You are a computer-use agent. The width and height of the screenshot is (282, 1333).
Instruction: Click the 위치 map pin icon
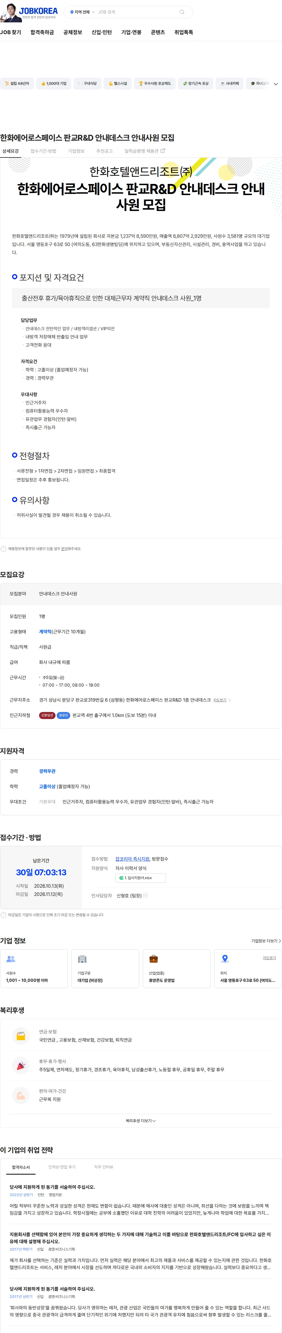pyautogui.click(x=225, y=959)
